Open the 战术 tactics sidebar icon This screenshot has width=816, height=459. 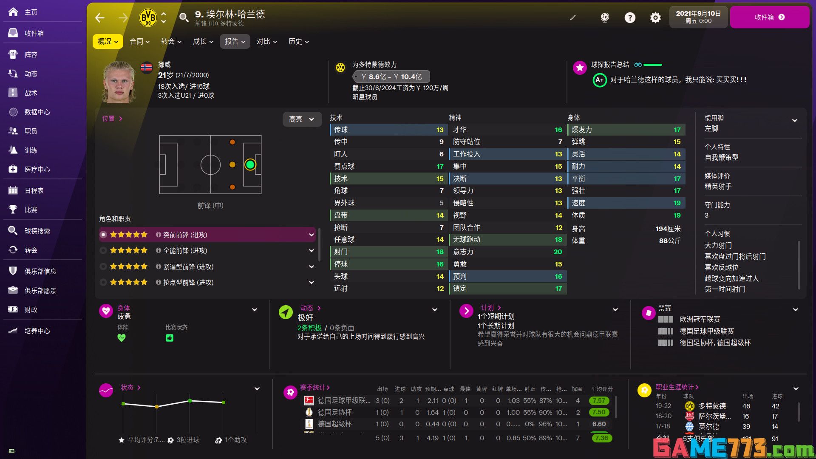(13, 93)
